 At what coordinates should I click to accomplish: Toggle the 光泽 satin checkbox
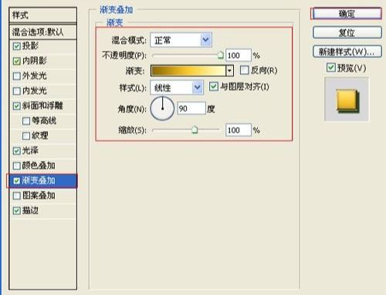(17, 151)
